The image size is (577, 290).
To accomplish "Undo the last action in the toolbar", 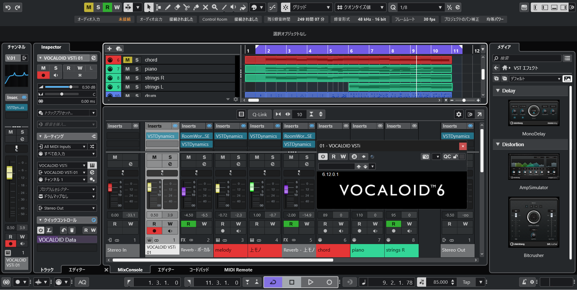I will [8, 8].
